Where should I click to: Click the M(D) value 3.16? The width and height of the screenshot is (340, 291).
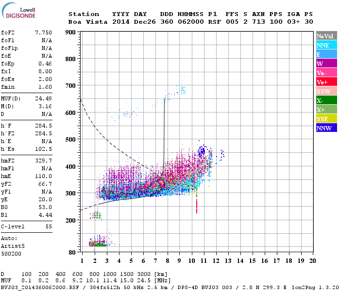tap(45, 106)
